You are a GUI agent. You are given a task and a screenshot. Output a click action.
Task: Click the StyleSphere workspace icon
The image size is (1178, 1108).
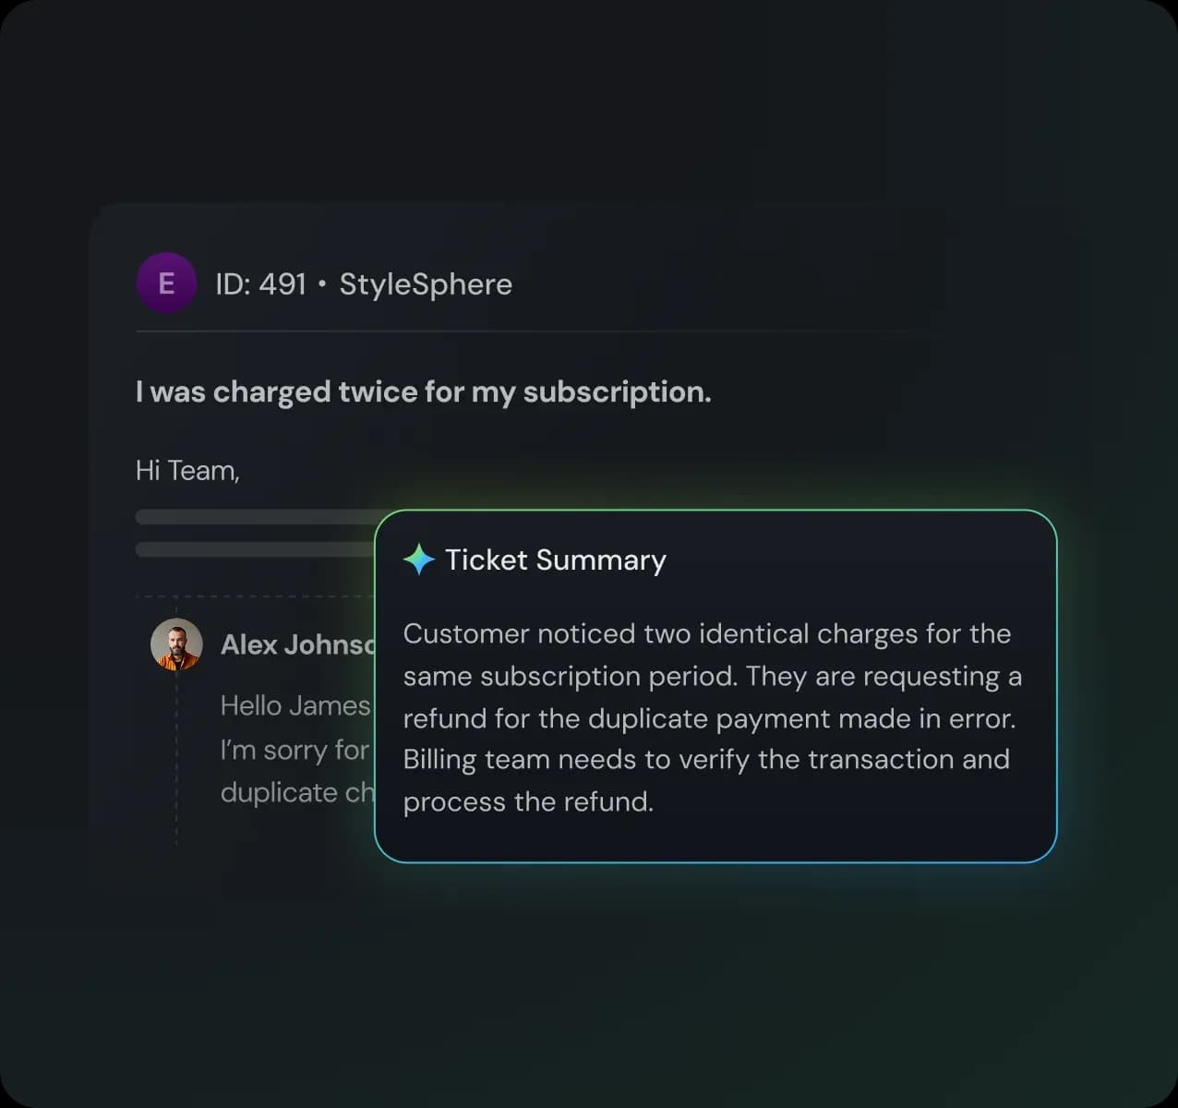point(166,283)
